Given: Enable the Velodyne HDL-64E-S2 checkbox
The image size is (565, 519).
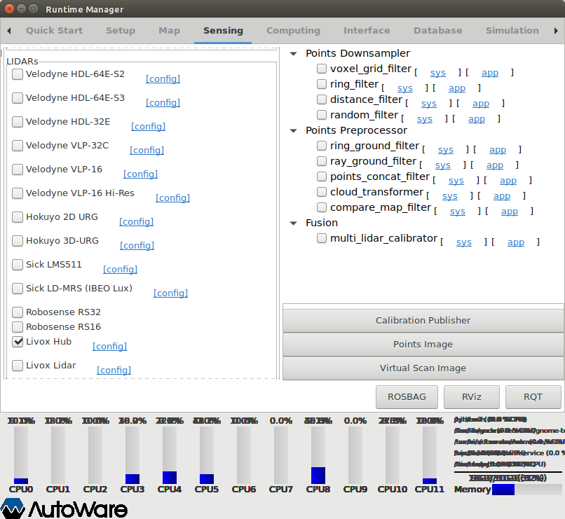Looking at the screenshot, I should click(x=18, y=74).
